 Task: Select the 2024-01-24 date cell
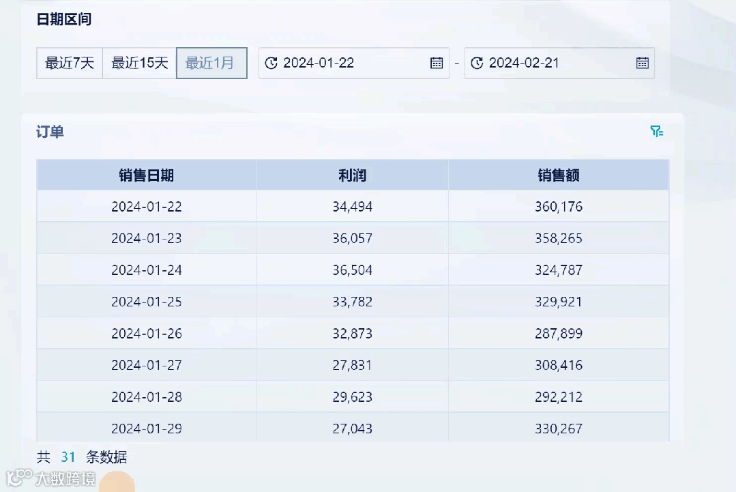[147, 270]
